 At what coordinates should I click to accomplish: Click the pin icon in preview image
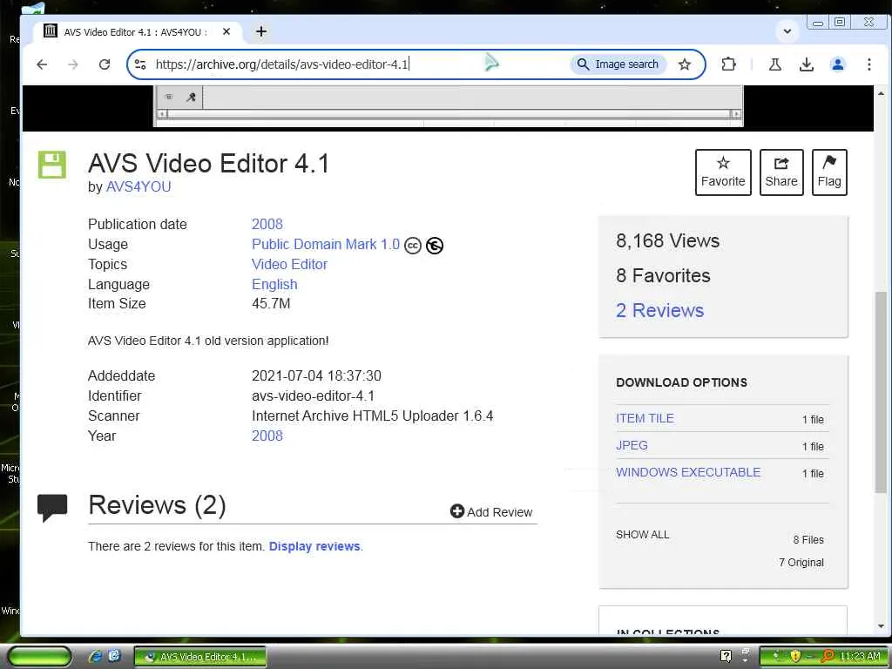[191, 98]
